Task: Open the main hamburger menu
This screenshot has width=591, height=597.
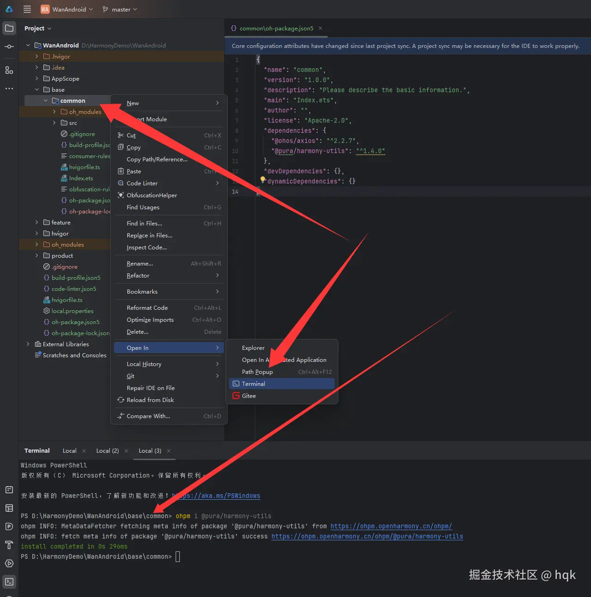Action: pos(27,9)
